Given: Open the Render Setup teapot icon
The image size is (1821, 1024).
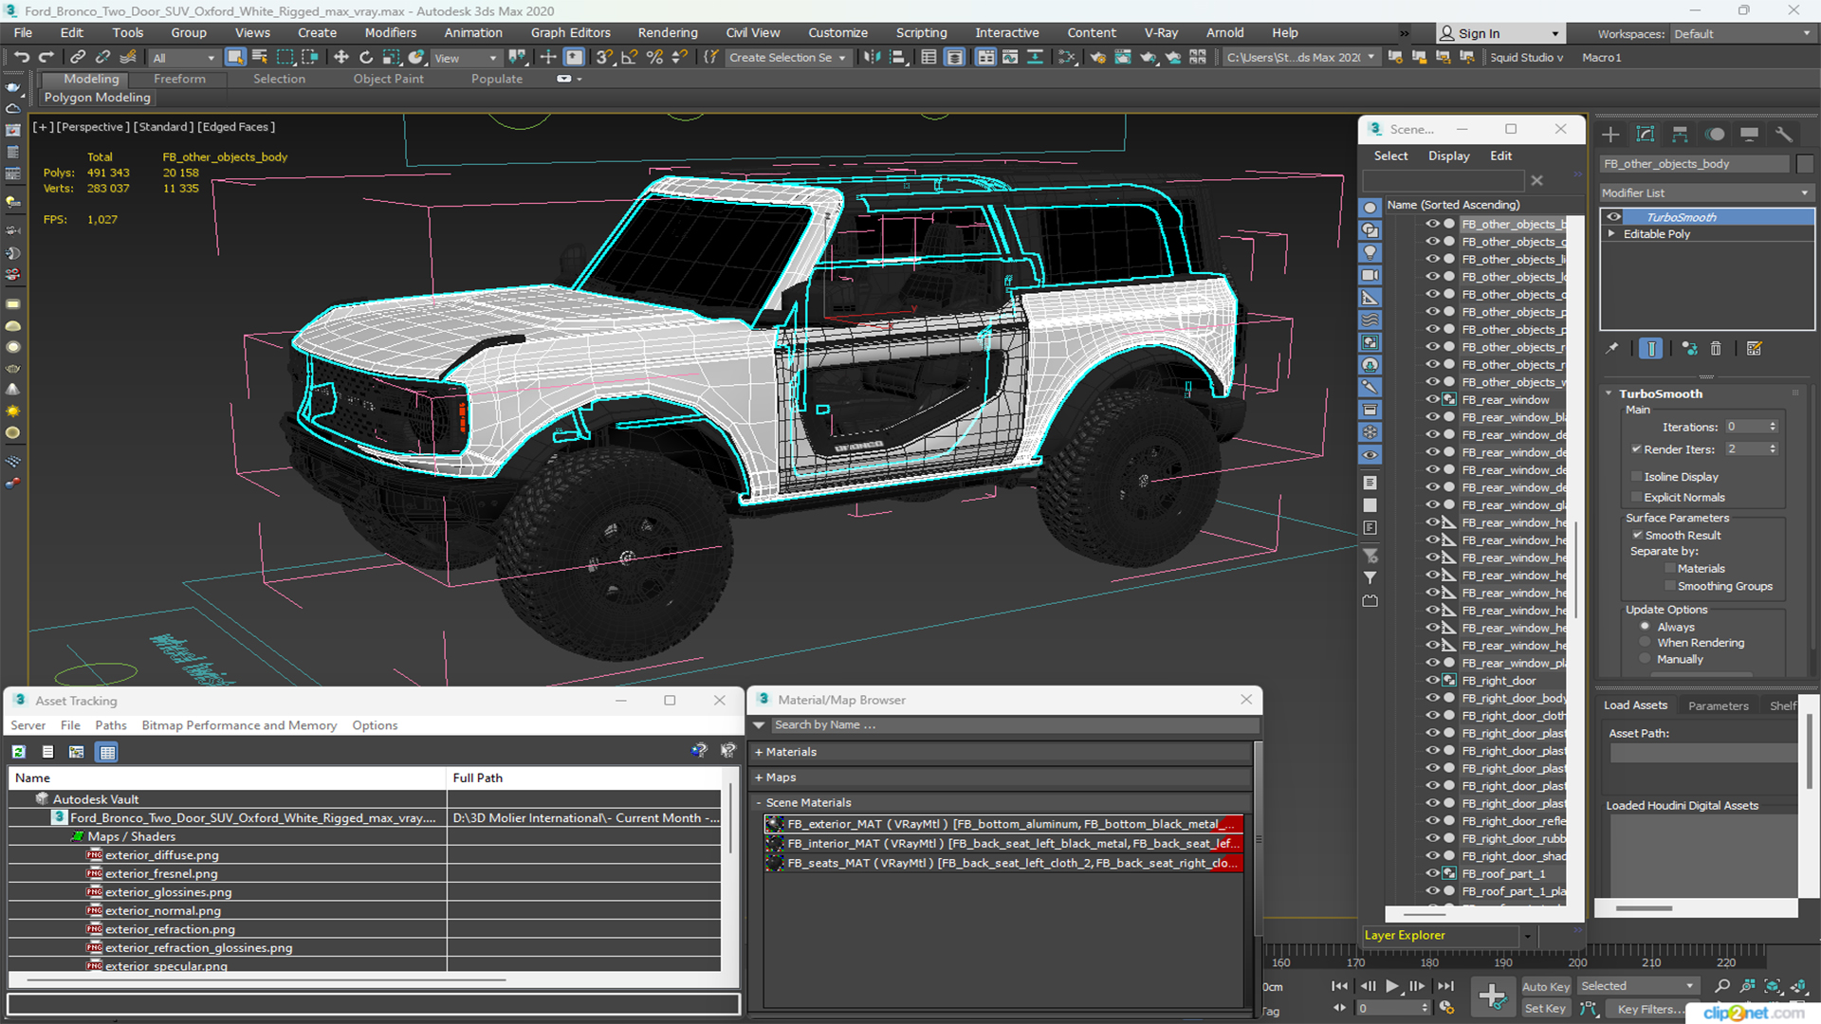Looking at the screenshot, I should point(1098,58).
